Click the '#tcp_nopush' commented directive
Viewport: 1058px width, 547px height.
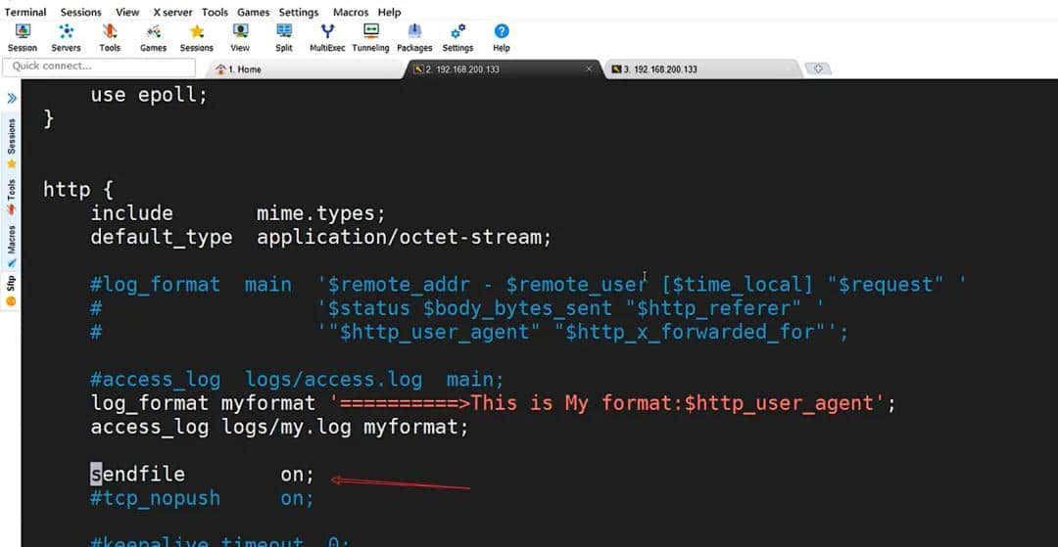coord(155,498)
